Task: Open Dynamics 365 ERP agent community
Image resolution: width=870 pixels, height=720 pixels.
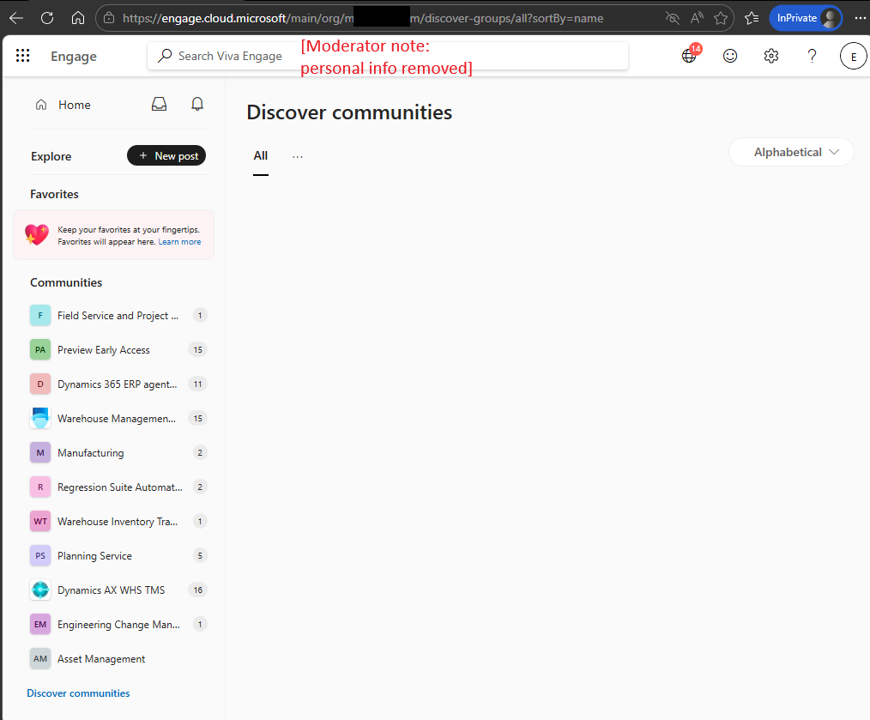Action: (118, 384)
